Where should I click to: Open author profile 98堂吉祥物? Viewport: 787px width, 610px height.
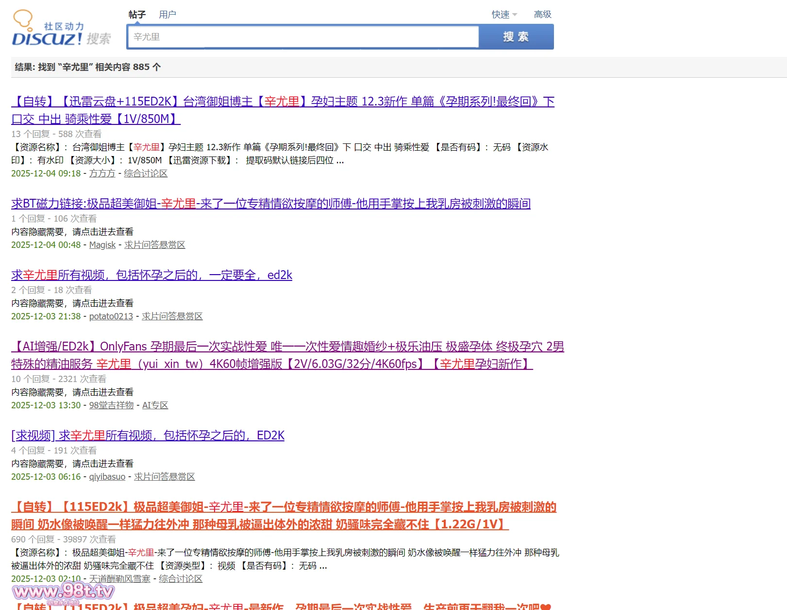111,405
